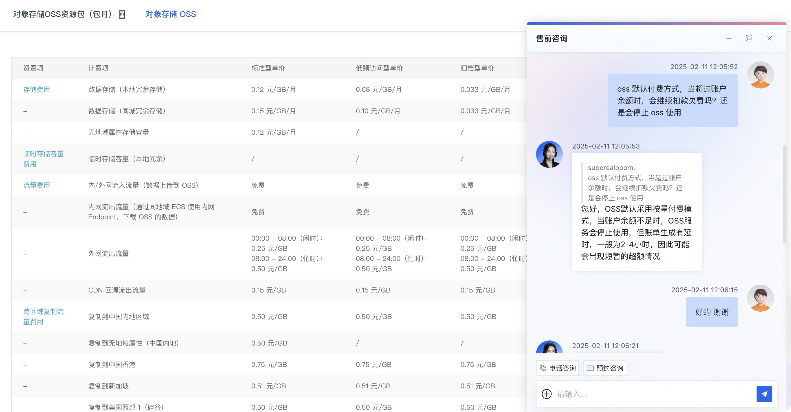Select the 复制到中国香港 cell
This screenshot has height=412, width=791.
coord(112,364)
